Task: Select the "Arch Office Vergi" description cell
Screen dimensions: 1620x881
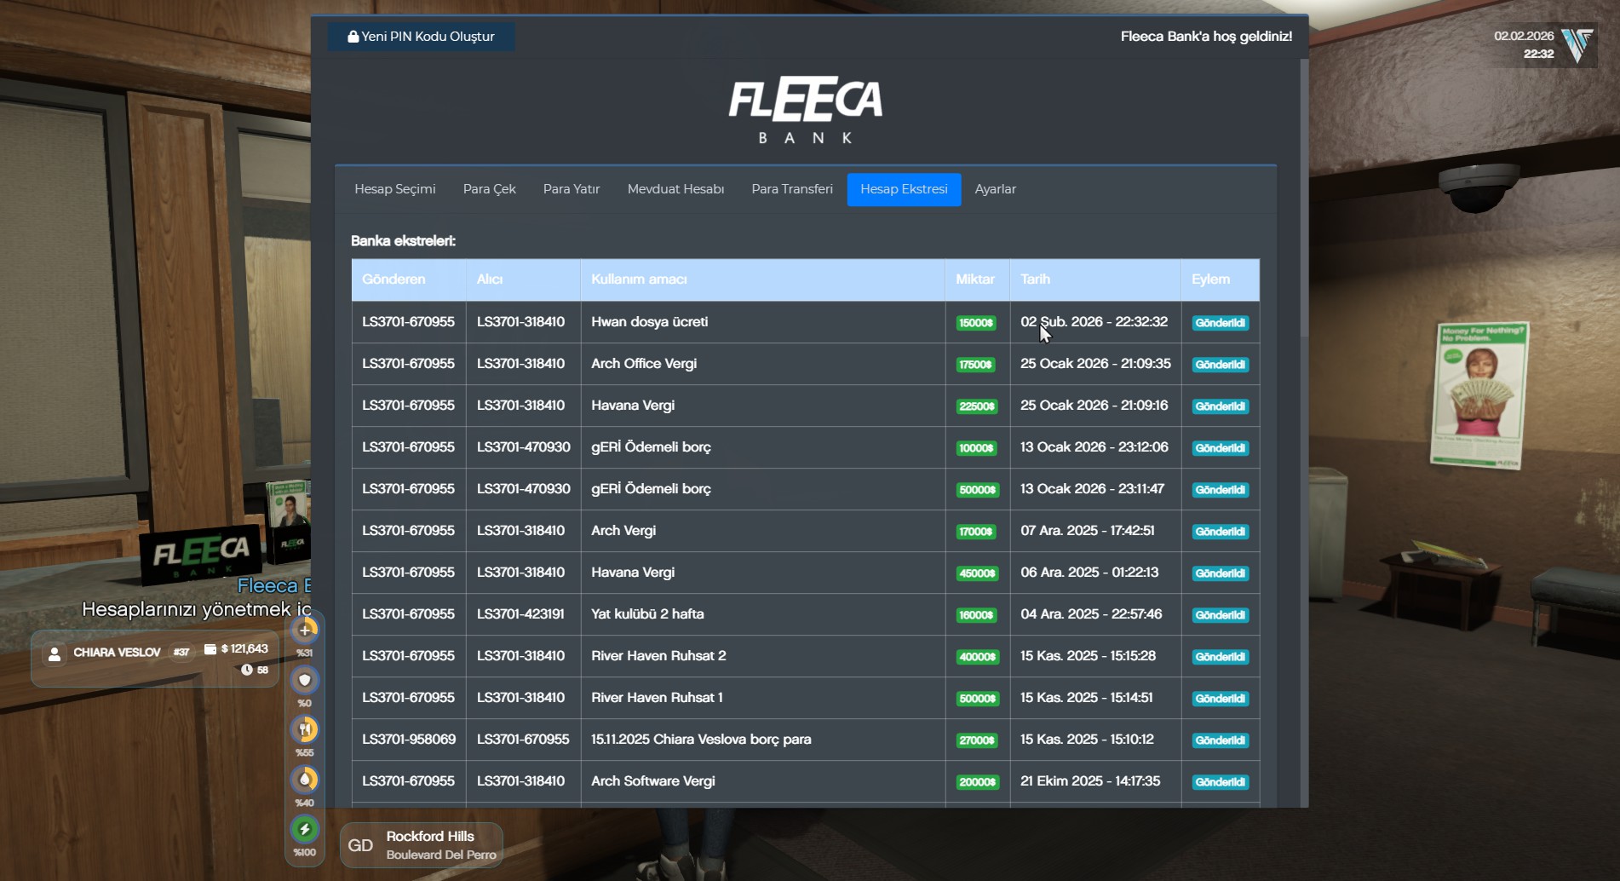Action: pos(763,364)
